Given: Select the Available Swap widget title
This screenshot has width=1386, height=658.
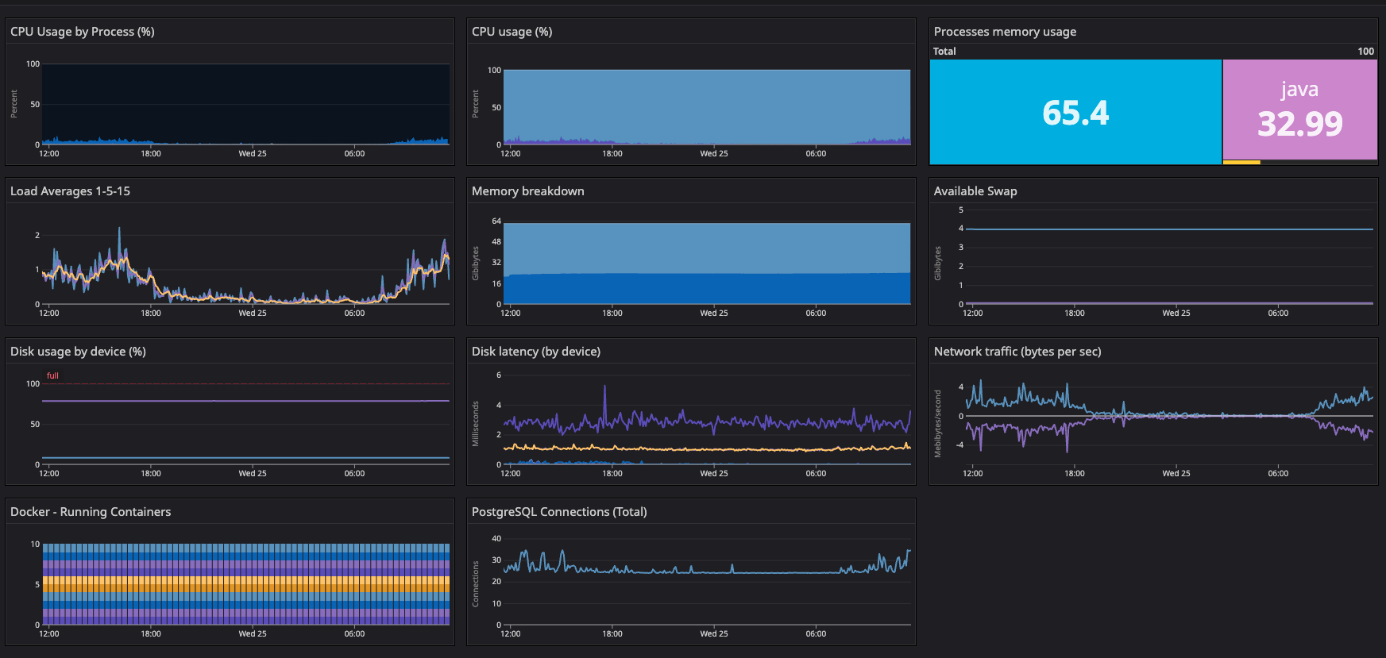Looking at the screenshot, I should pos(975,191).
